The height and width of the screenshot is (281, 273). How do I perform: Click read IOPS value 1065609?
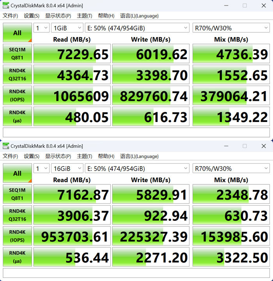pos(72,95)
